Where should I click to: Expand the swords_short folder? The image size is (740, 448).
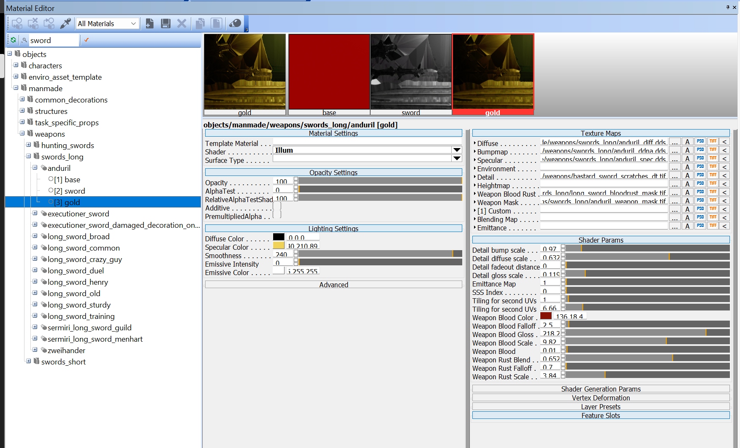click(x=29, y=361)
